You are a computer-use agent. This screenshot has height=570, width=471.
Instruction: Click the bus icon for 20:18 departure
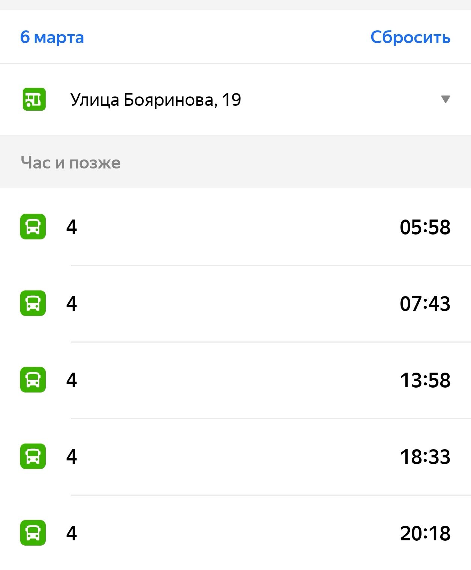click(x=33, y=533)
